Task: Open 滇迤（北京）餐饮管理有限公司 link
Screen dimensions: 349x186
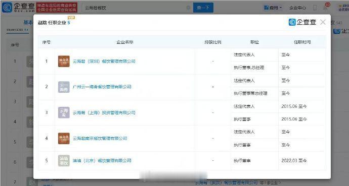Action: pyautogui.click(x=102, y=160)
